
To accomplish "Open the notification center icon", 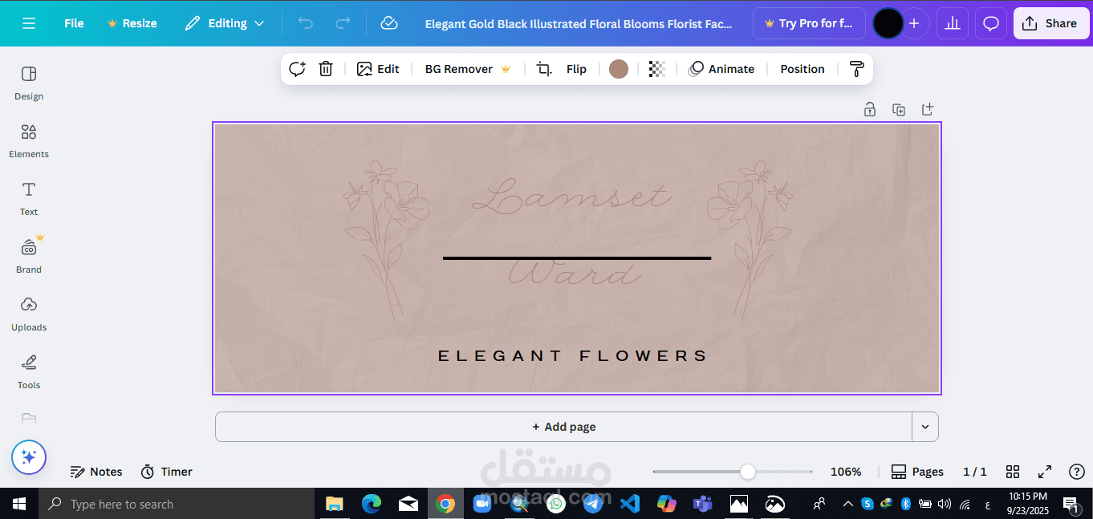I will 1071,504.
